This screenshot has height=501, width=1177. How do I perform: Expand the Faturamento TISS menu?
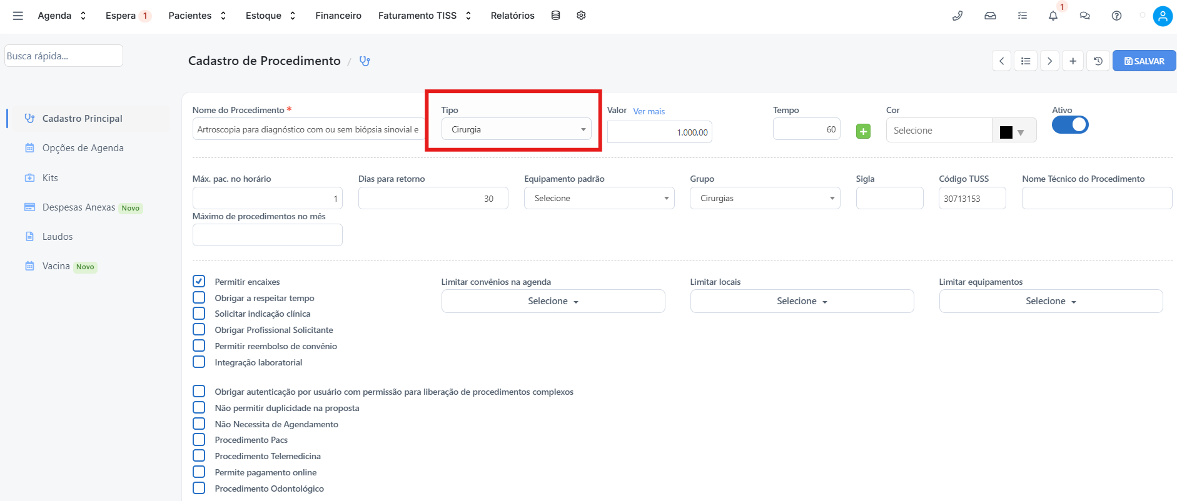tap(425, 16)
